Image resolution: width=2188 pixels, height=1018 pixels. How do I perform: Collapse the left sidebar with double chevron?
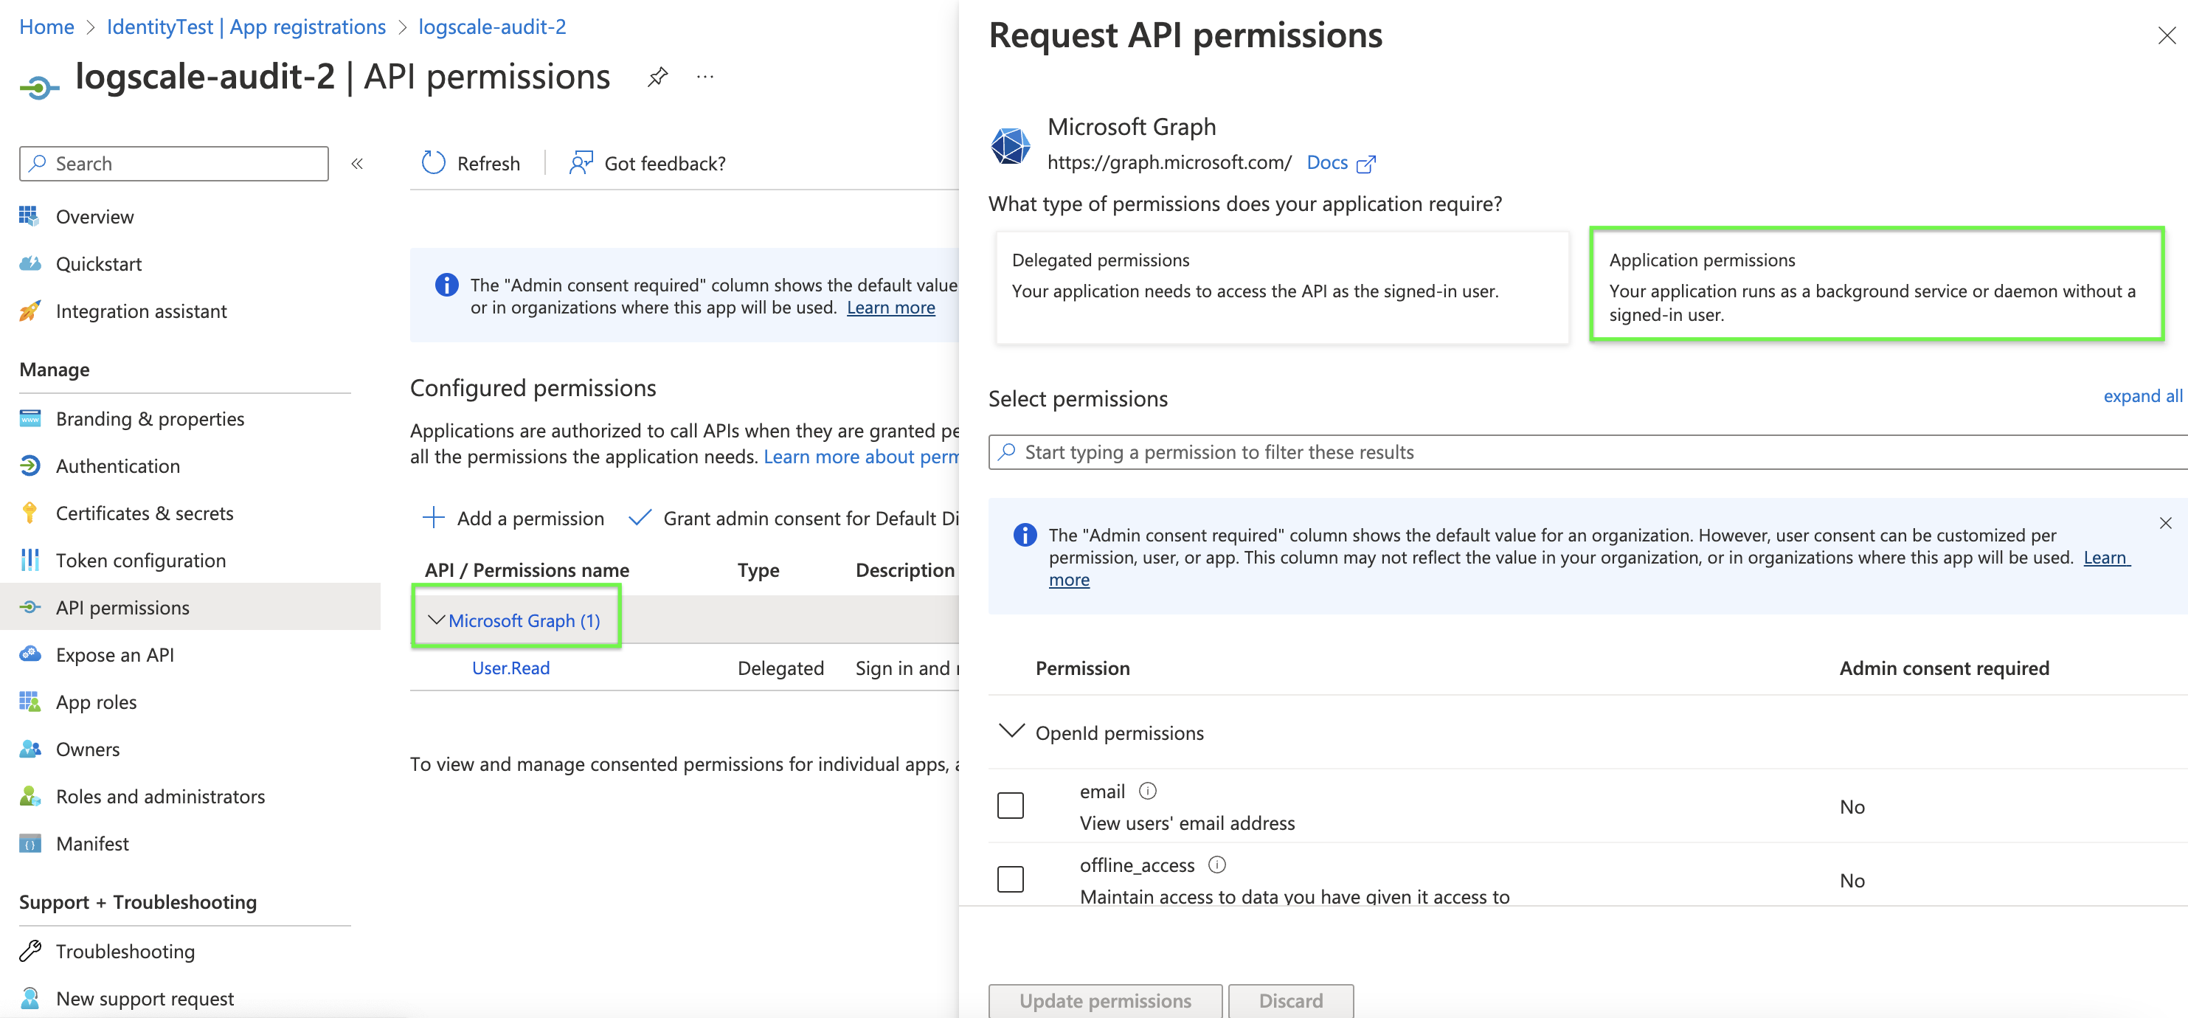tap(357, 164)
